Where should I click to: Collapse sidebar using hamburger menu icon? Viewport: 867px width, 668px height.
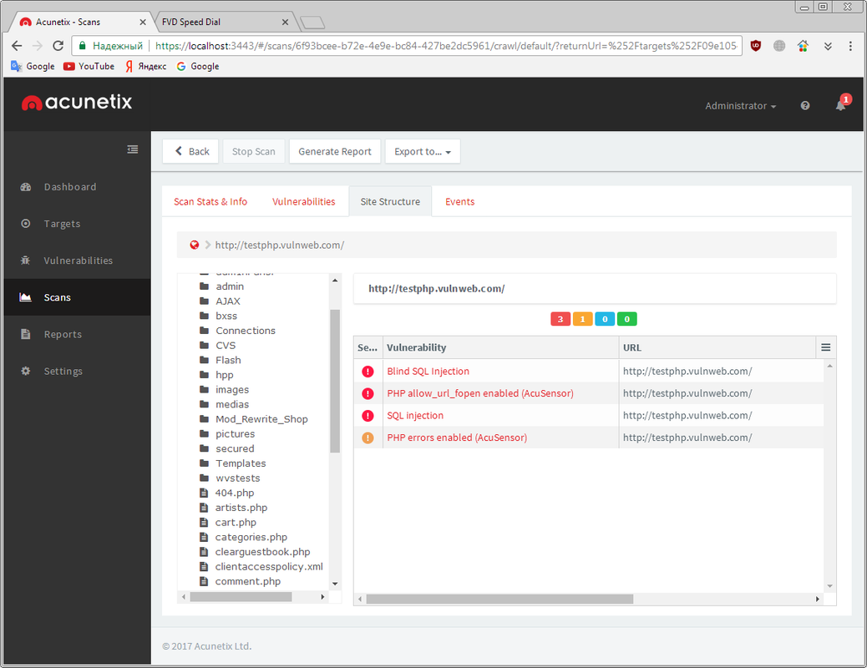(x=133, y=149)
